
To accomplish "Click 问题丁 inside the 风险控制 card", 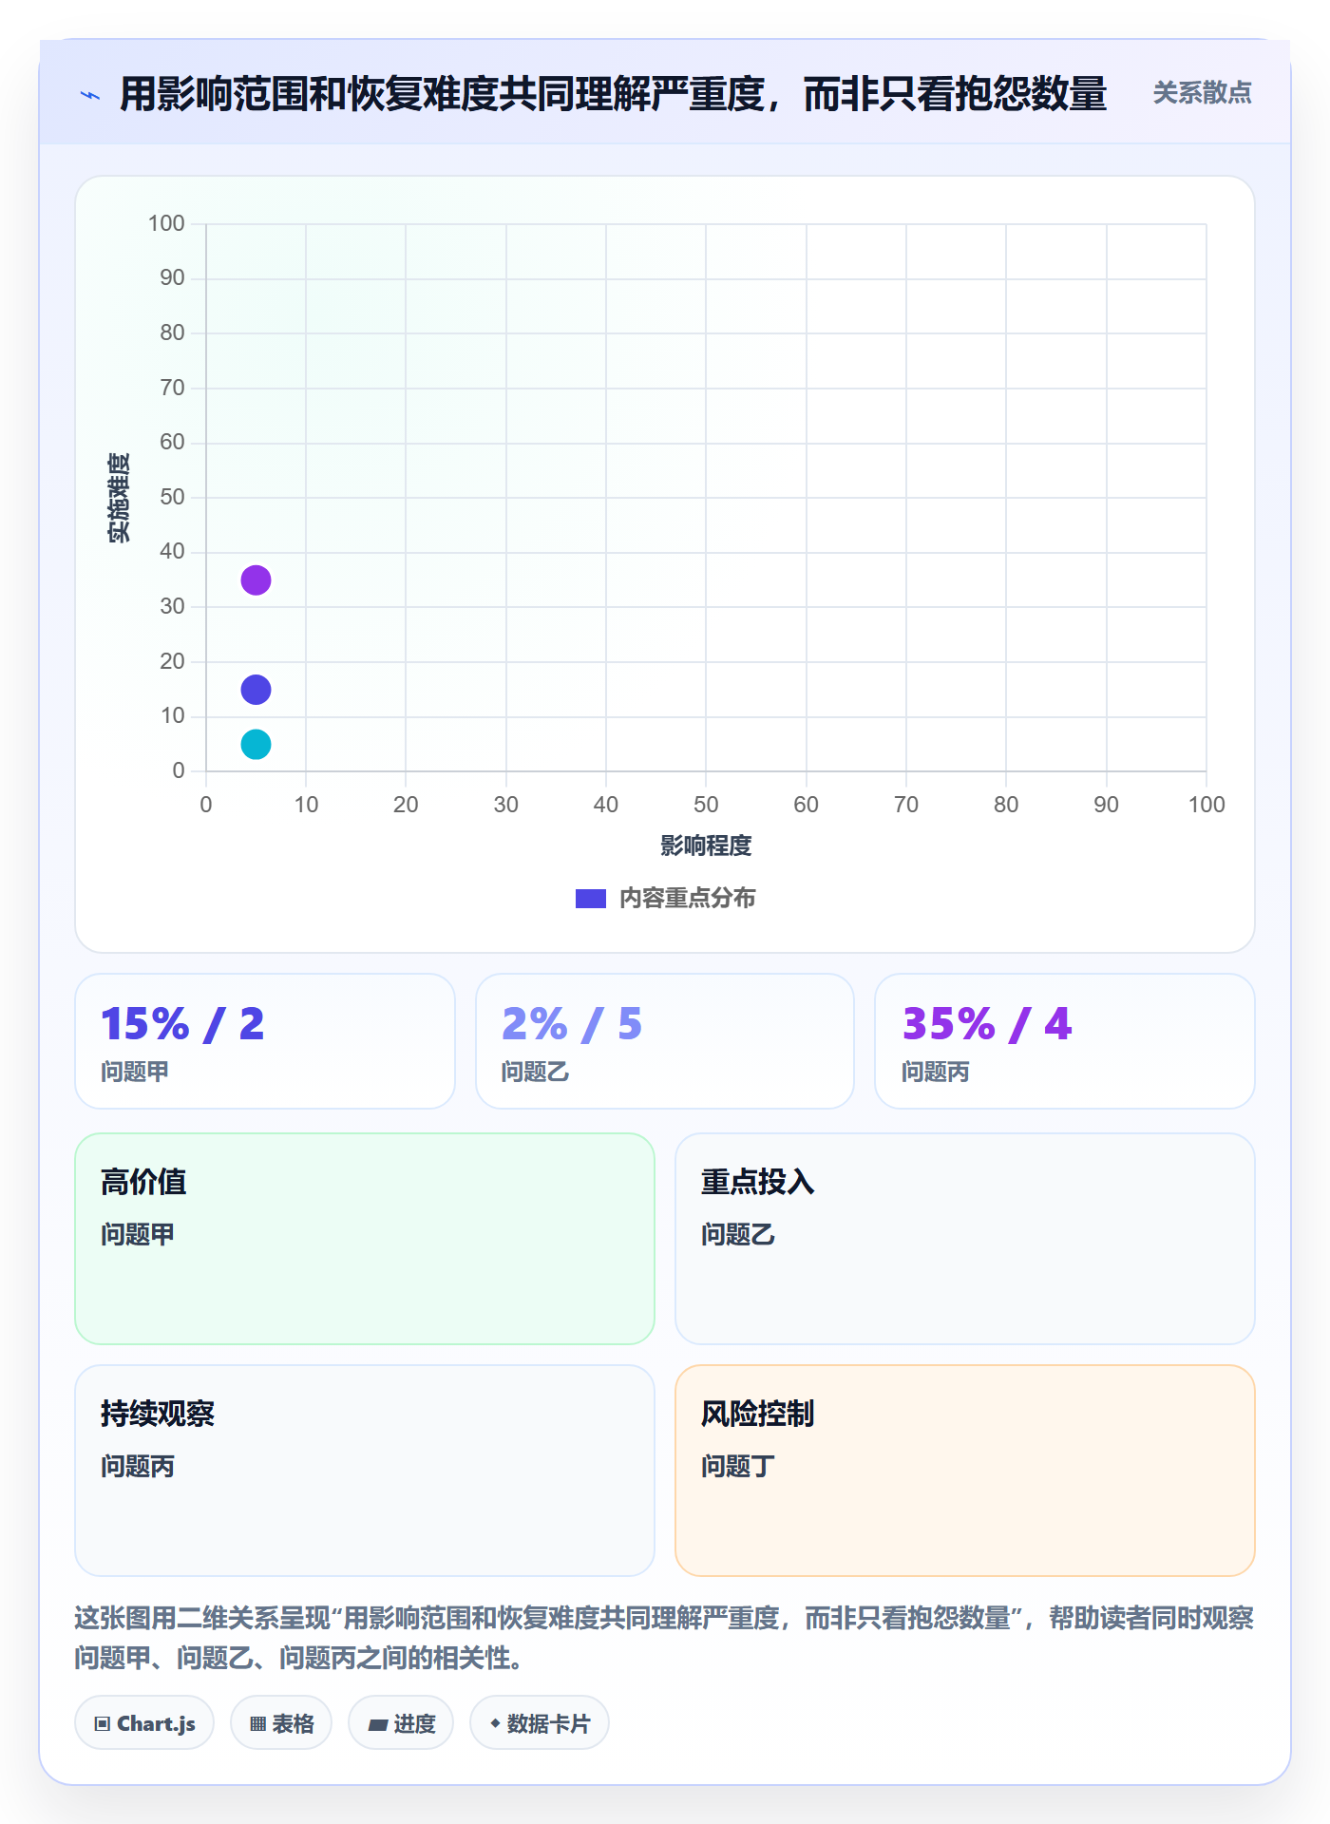I will 738,1467.
